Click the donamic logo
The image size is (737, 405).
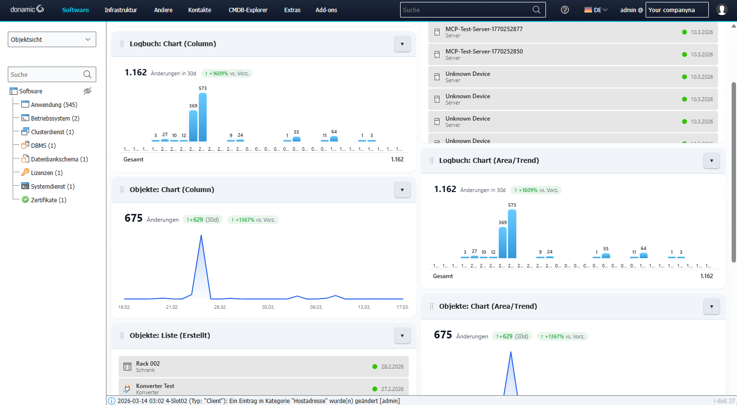tap(27, 8)
